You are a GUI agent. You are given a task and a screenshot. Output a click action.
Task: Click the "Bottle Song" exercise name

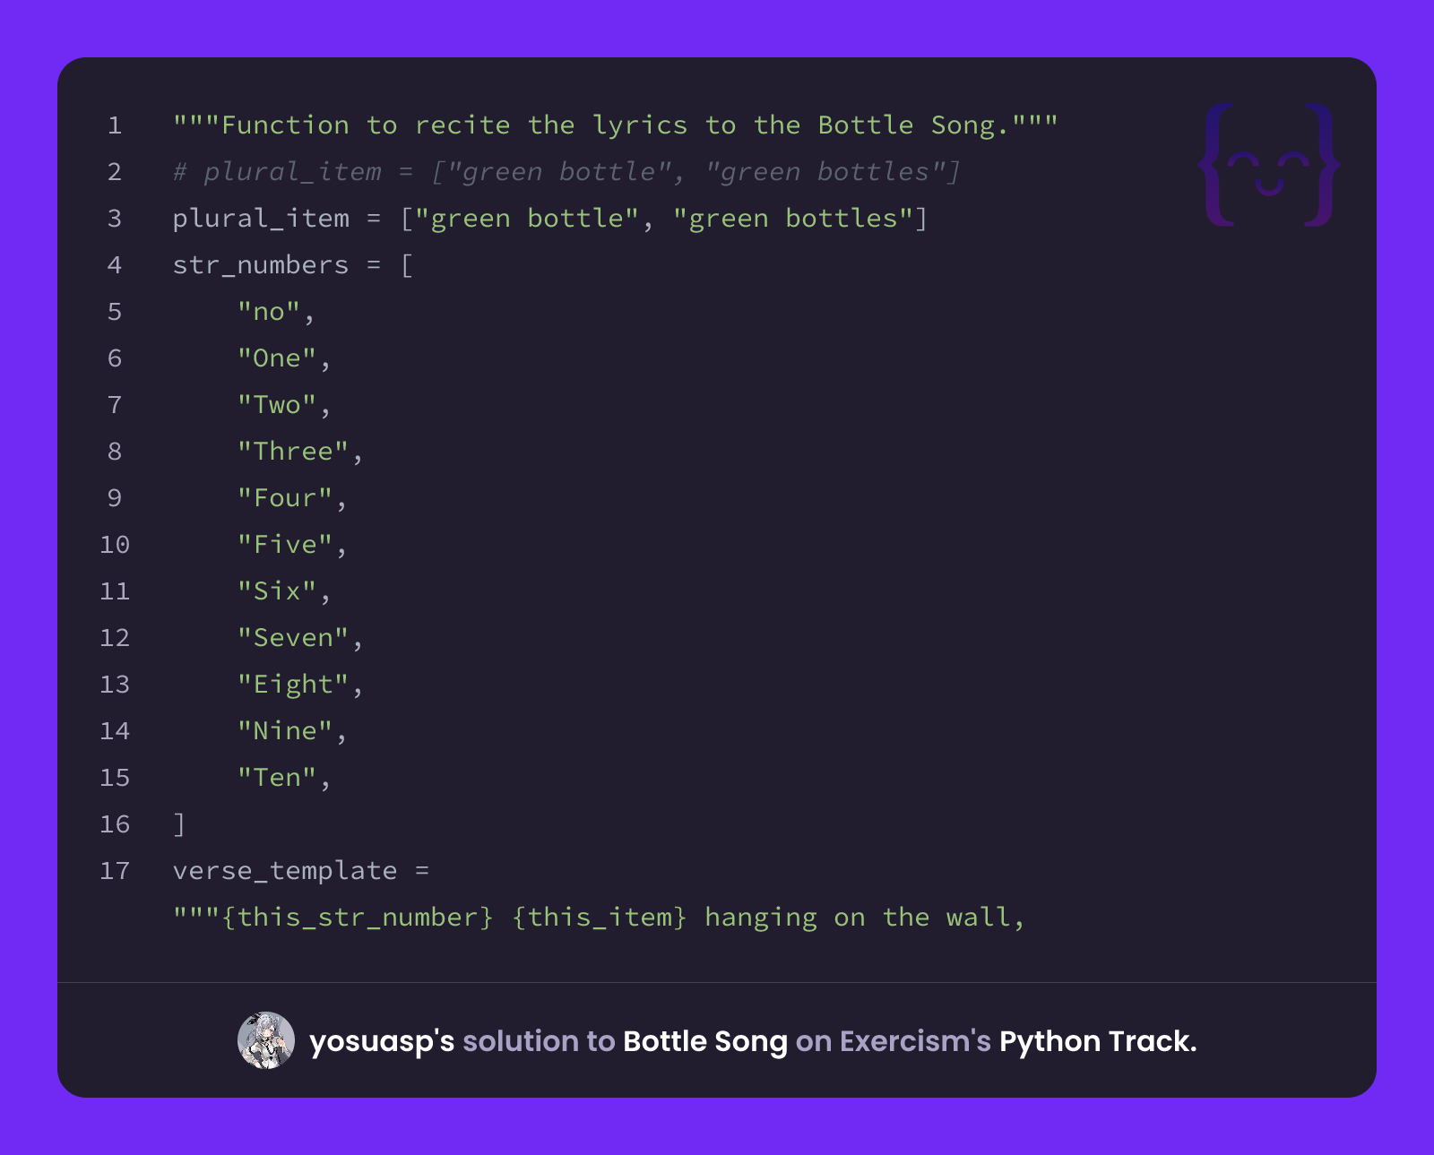[x=705, y=1041]
